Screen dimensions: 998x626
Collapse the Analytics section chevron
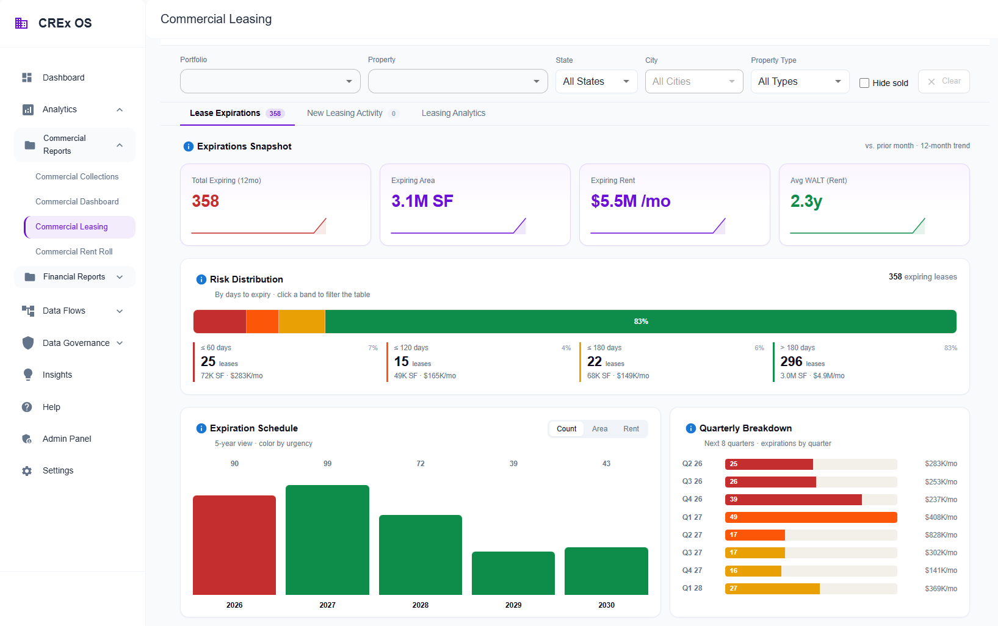click(x=120, y=110)
